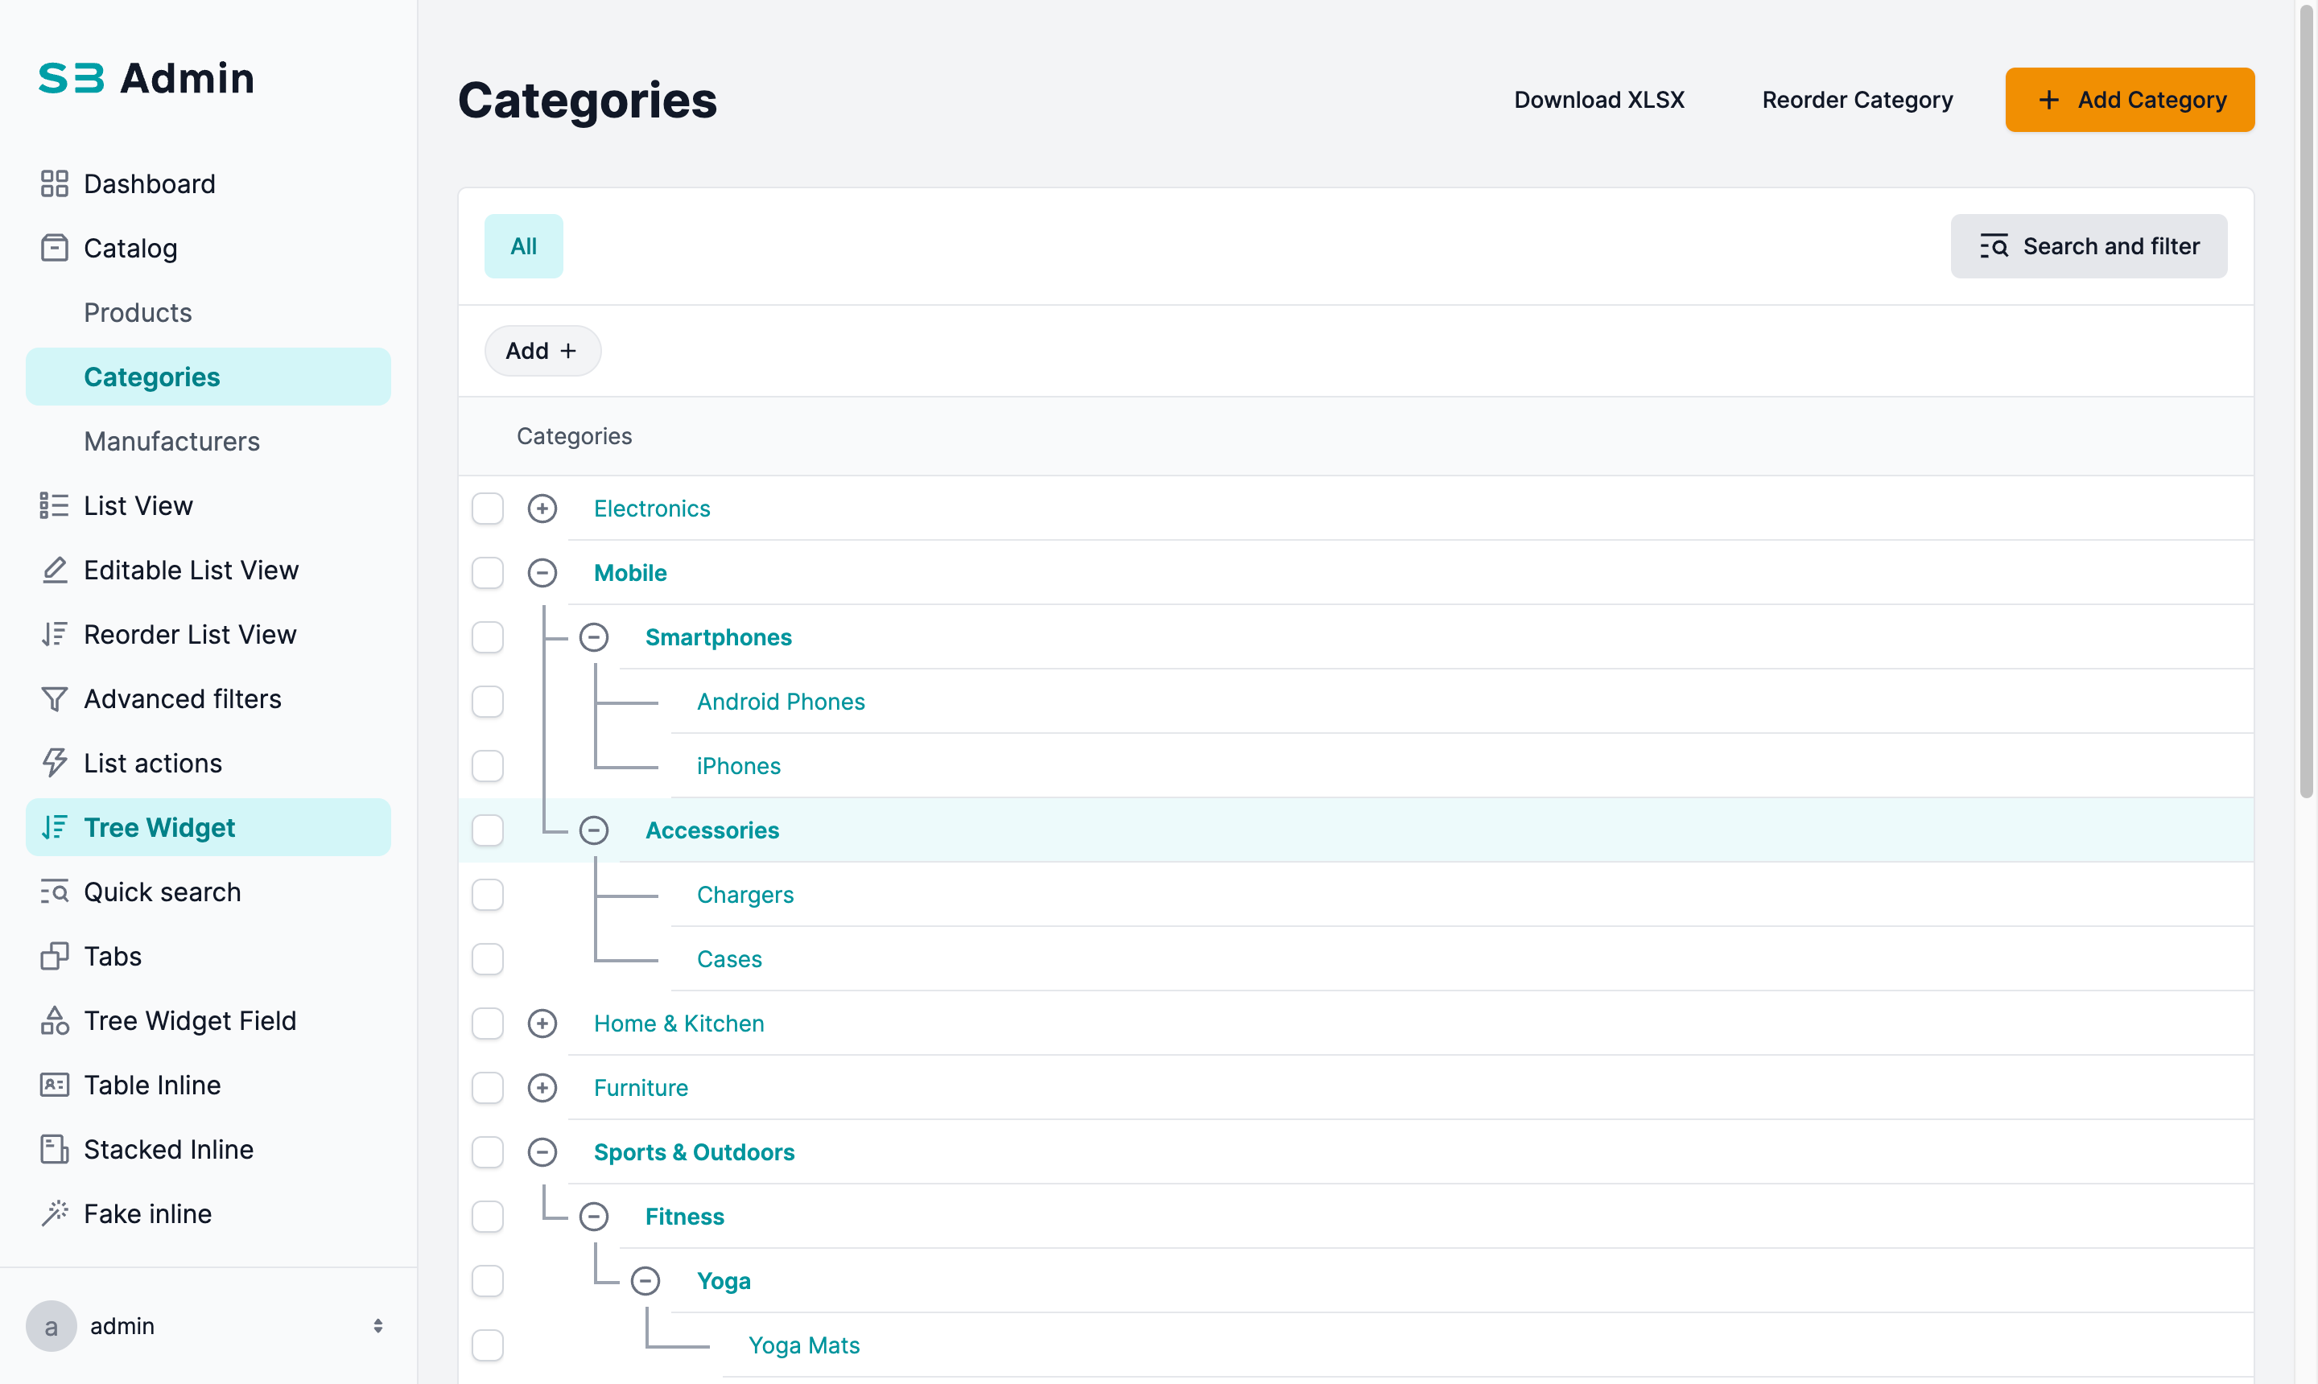Open the Manufacturers menu item

pyautogui.click(x=171, y=441)
